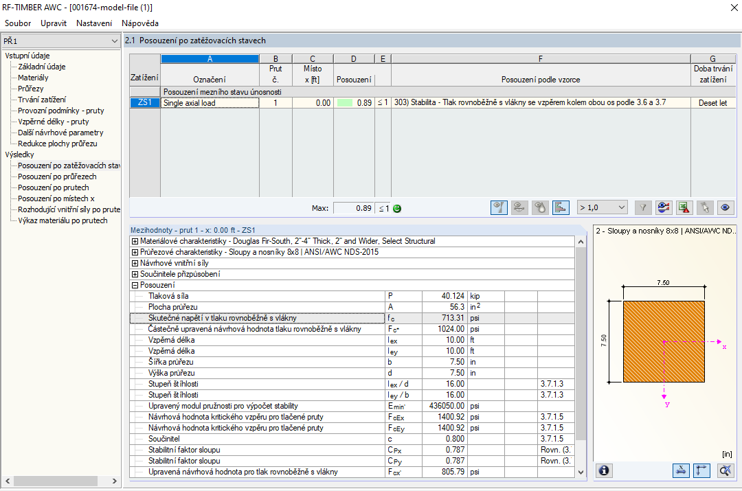Expand Návrhové vnitřní síly section
Screen dimensions: 742x491
[135, 263]
